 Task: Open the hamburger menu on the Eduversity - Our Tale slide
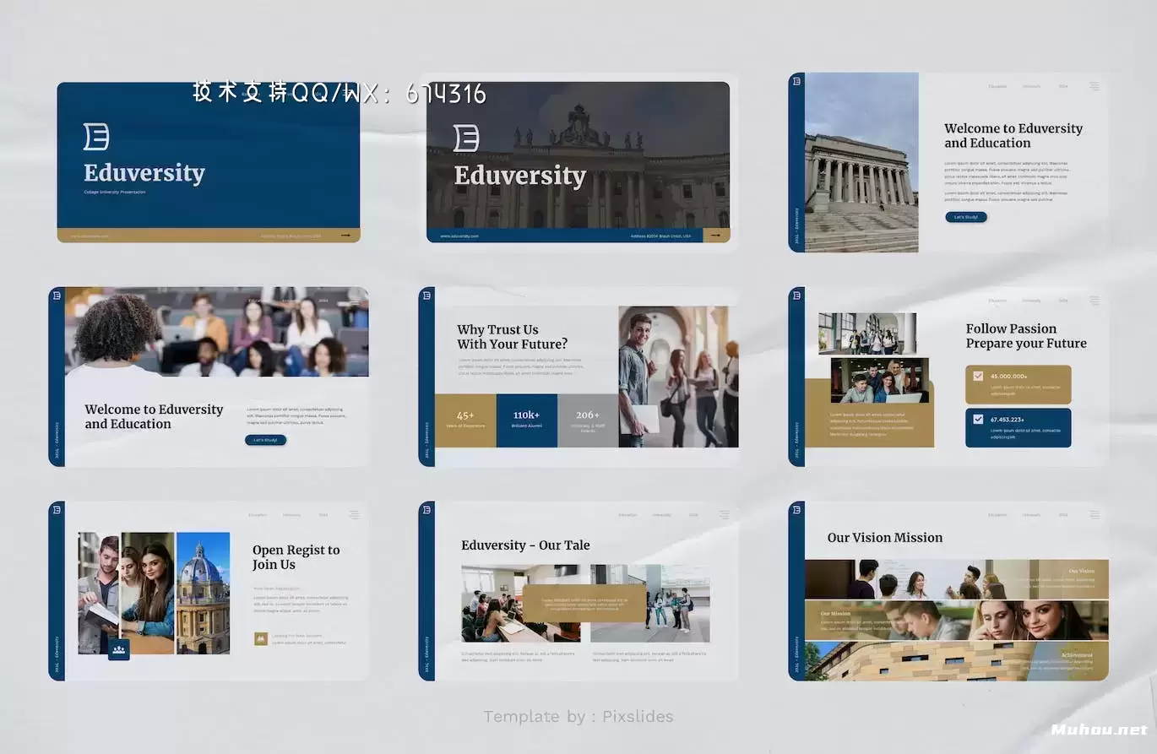click(x=725, y=514)
